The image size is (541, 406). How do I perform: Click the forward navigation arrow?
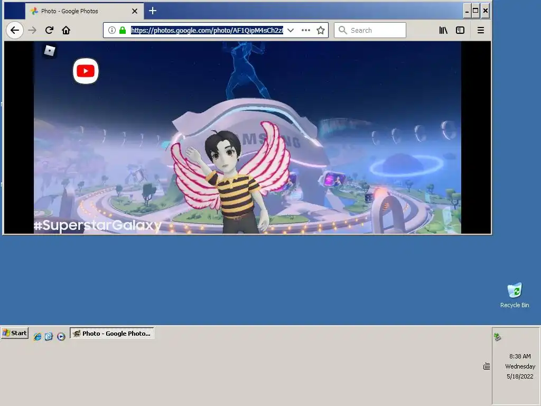(32, 30)
